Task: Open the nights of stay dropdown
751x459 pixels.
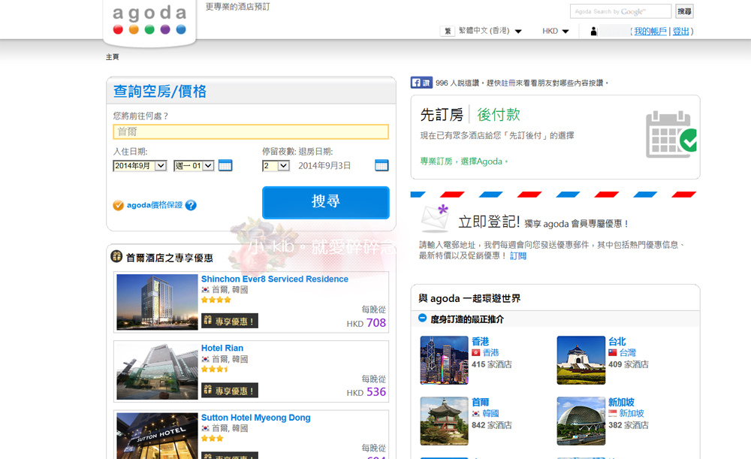Action: 276,166
